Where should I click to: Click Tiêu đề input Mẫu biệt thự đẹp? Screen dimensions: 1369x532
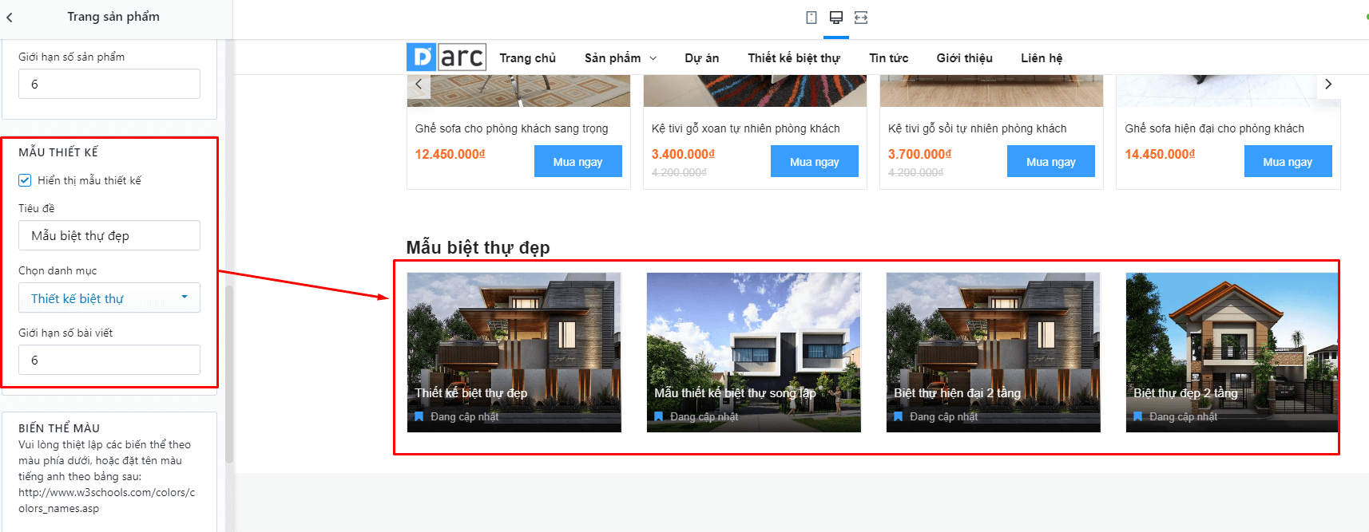click(109, 235)
